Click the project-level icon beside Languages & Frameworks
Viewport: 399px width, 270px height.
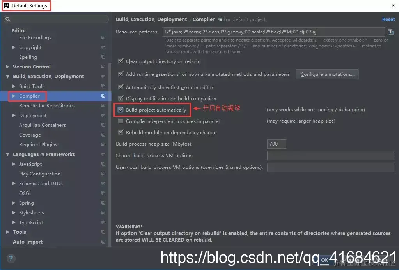pos(103,154)
